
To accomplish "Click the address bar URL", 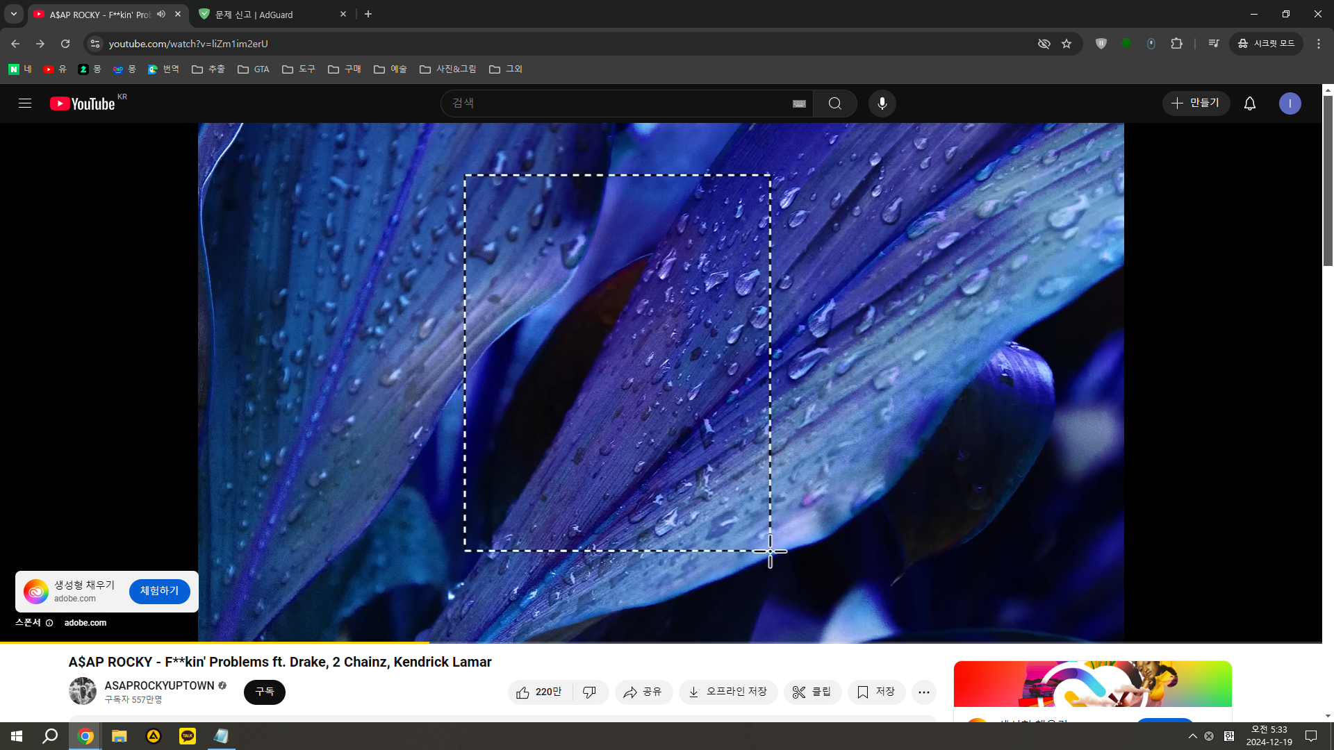I will pyautogui.click(x=188, y=44).
